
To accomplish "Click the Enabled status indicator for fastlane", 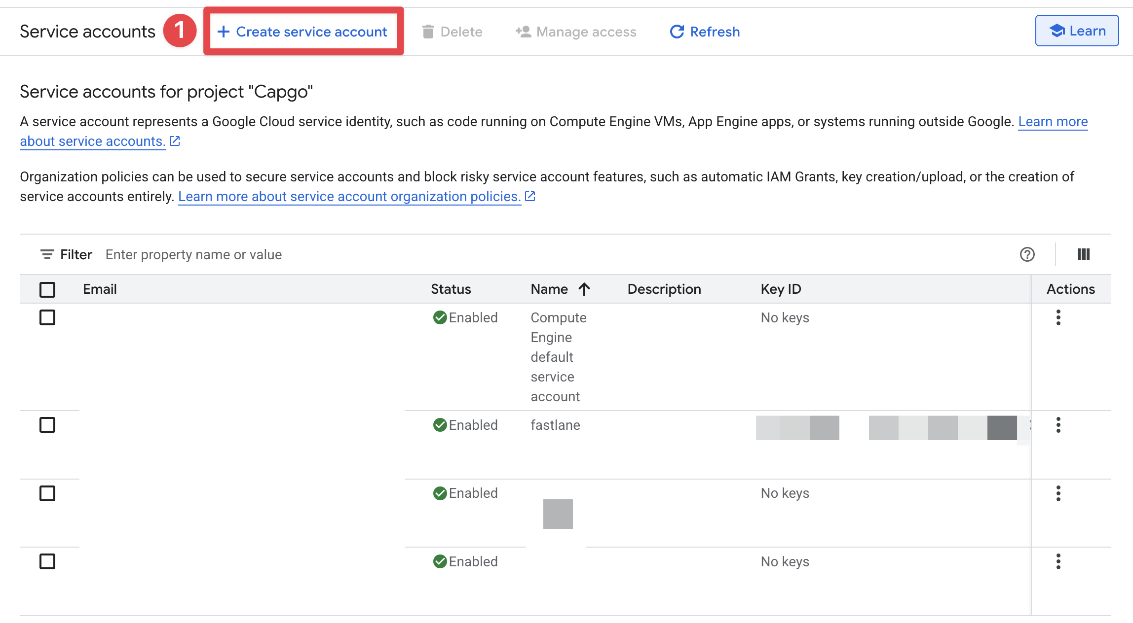I will tap(465, 425).
